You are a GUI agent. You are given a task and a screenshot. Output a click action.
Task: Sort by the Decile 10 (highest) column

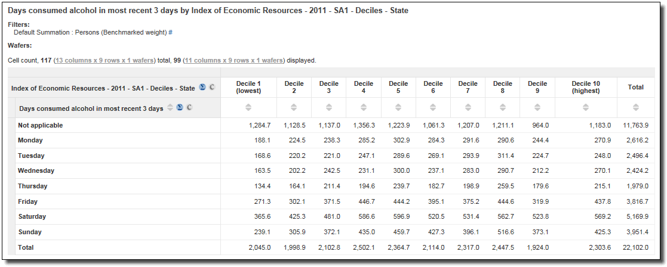tap(585, 108)
